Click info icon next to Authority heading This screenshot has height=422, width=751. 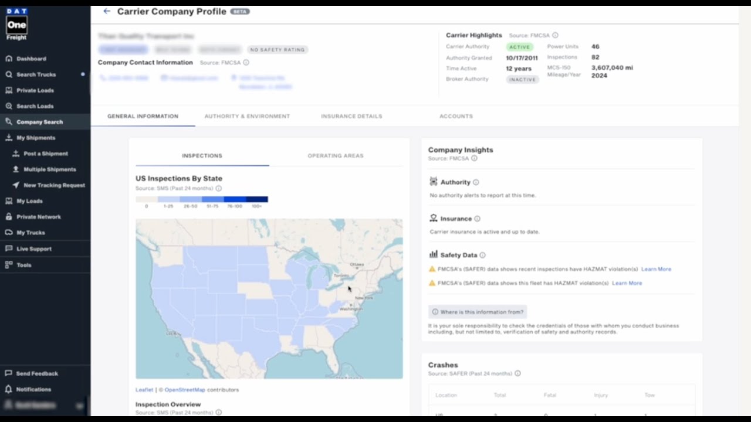tap(476, 182)
